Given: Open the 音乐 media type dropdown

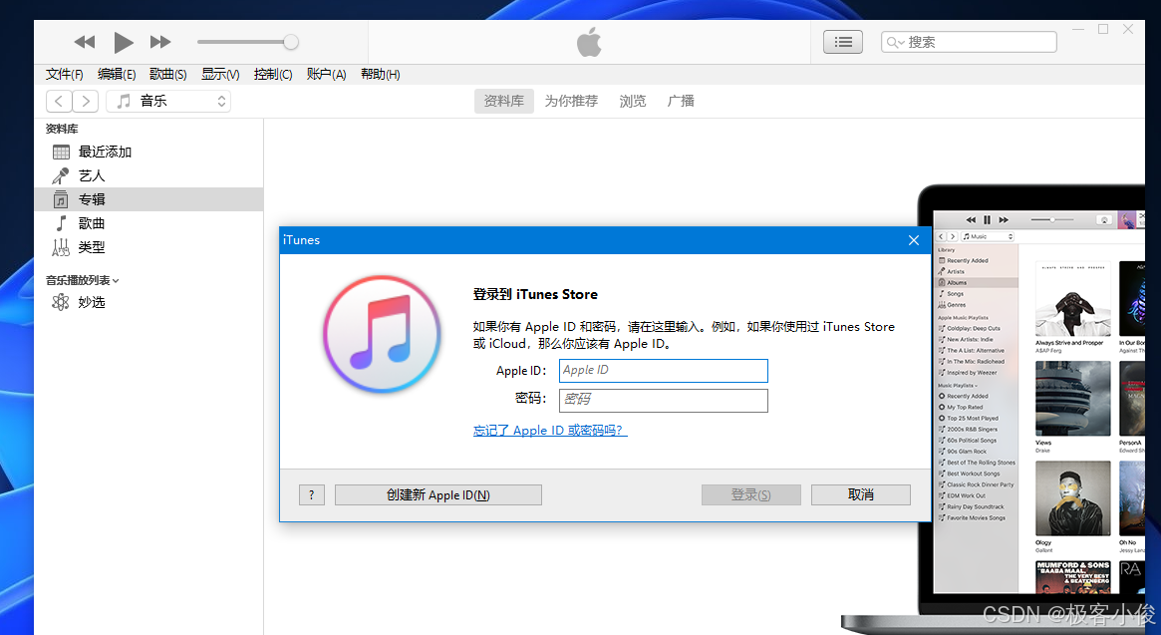Looking at the screenshot, I should 168,101.
